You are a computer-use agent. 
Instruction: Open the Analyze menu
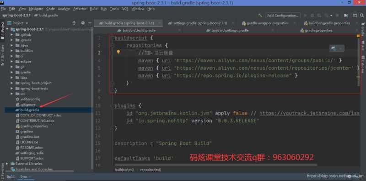(x=64, y=9)
